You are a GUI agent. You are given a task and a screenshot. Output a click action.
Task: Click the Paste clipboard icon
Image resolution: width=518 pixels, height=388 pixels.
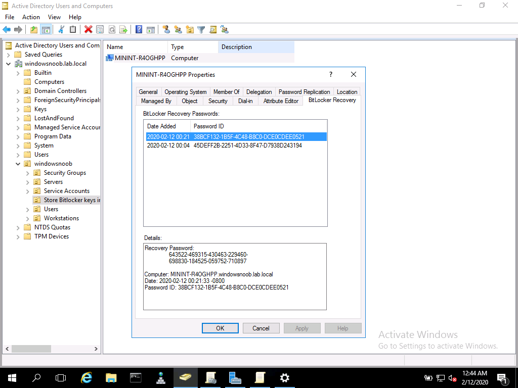coord(73,29)
